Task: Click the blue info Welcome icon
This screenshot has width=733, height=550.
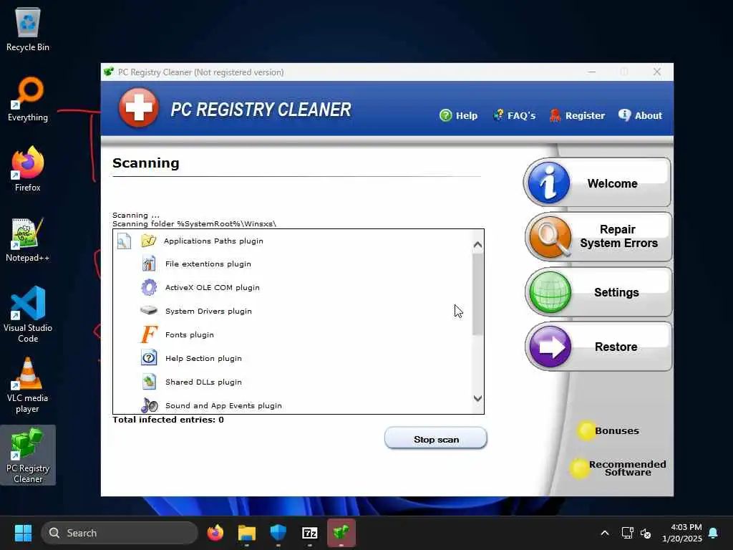Action: coord(549,183)
